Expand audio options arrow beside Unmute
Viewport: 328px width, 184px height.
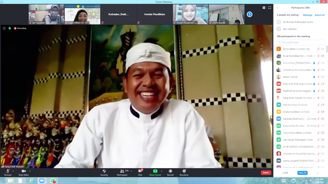14,171
